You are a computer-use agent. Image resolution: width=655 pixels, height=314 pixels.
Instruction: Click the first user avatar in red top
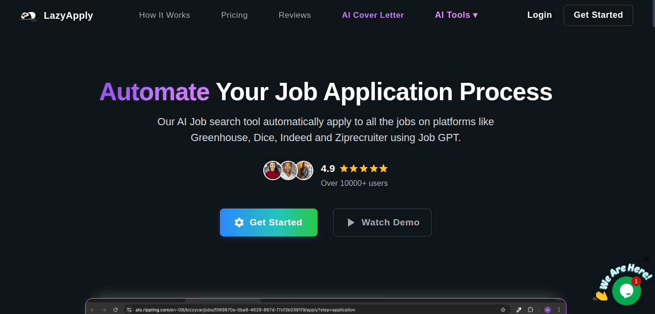(x=272, y=170)
